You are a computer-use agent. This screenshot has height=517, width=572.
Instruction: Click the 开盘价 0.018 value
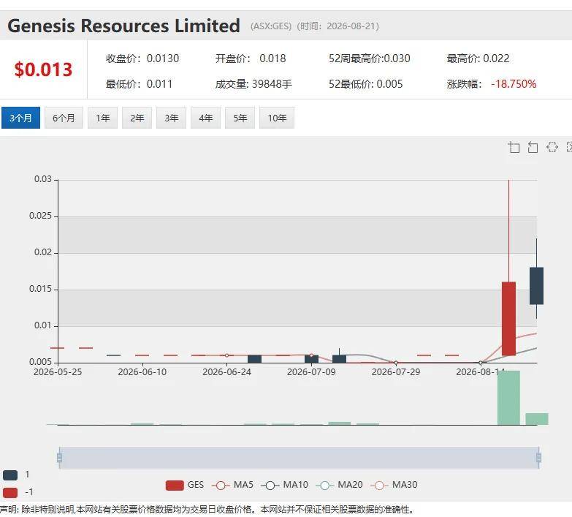pos(251,59)
